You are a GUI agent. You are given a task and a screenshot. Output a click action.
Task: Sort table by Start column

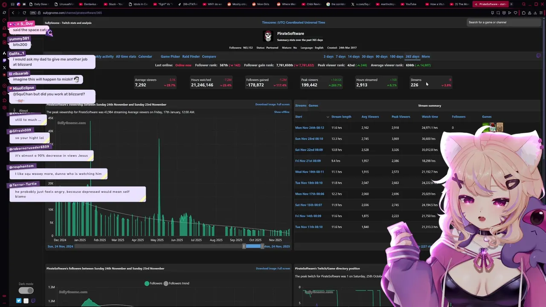(x=299, y=117)
